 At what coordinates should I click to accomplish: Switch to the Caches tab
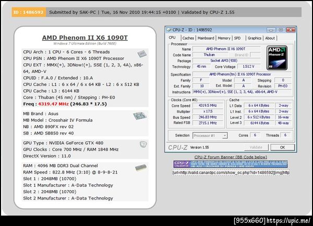point(188,38)
